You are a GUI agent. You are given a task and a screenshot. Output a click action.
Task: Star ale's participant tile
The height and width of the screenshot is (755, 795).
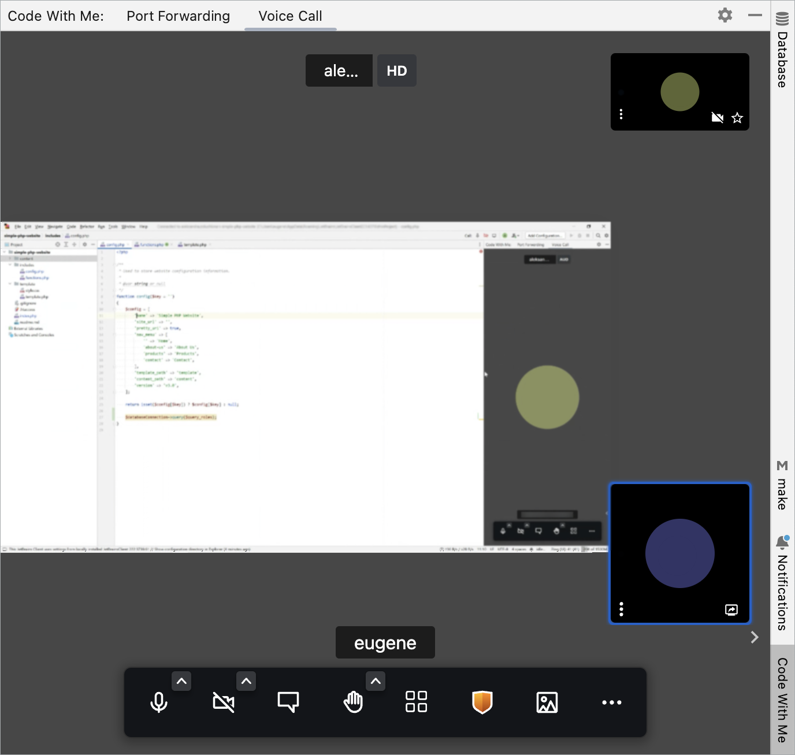tap(737, 117)
